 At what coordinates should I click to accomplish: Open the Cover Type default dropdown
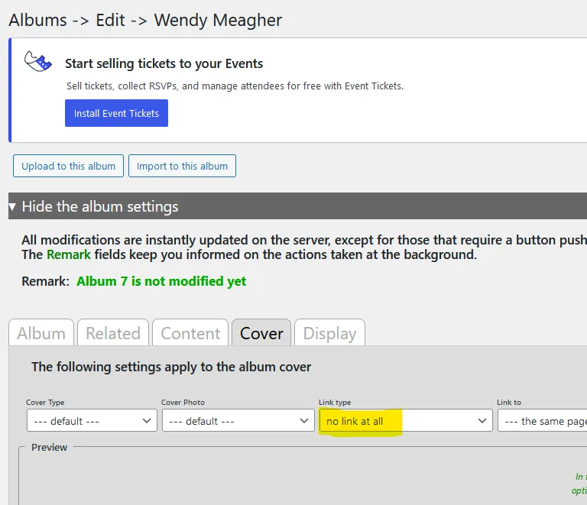pos(92,420)
